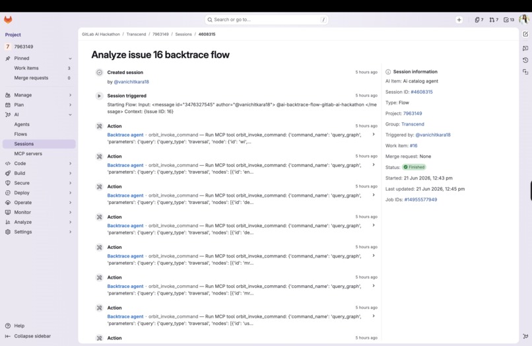532x346 pixels.
Task: Open MCP servers sidebar item
Action: pos(28,154)
